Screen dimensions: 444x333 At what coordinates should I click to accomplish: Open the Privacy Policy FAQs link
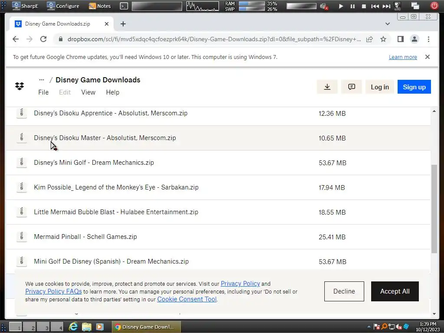click(53, 291)
